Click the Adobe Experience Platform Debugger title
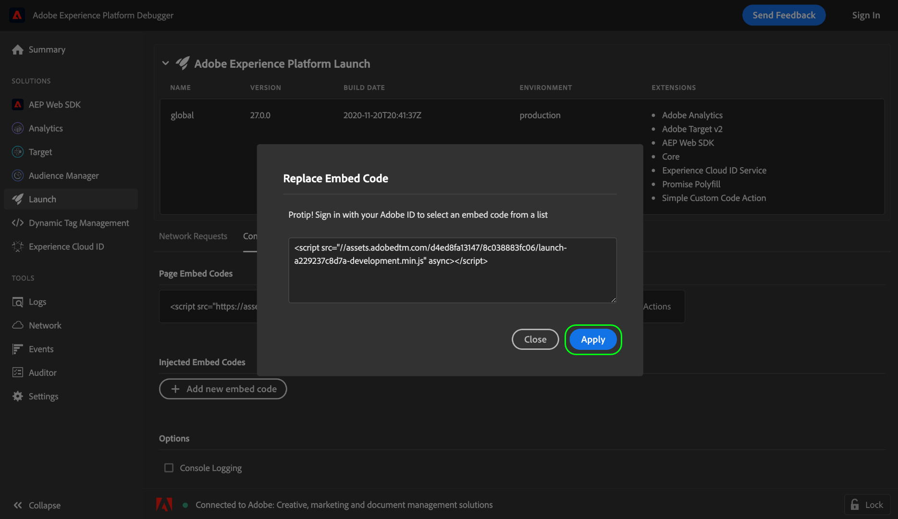This screenshot has width=898, height=519. coord(103,15)
